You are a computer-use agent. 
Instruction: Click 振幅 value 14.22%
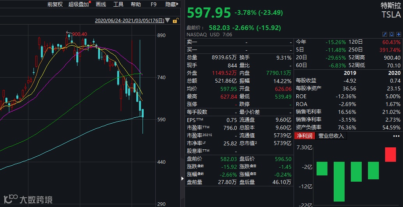[282, 81]
